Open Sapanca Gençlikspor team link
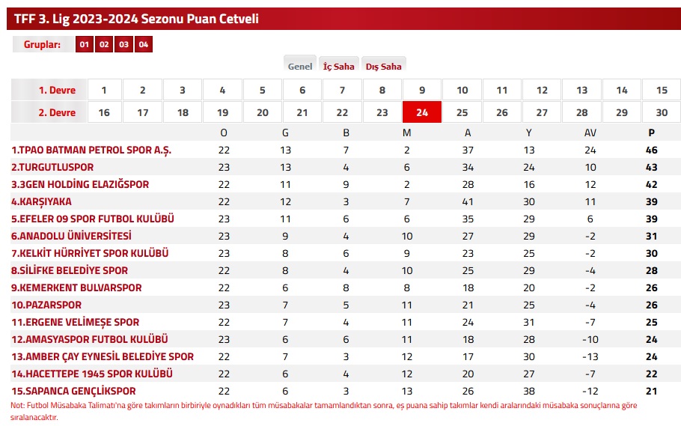Viewport: 681px width, 426px height. point(73,391)
